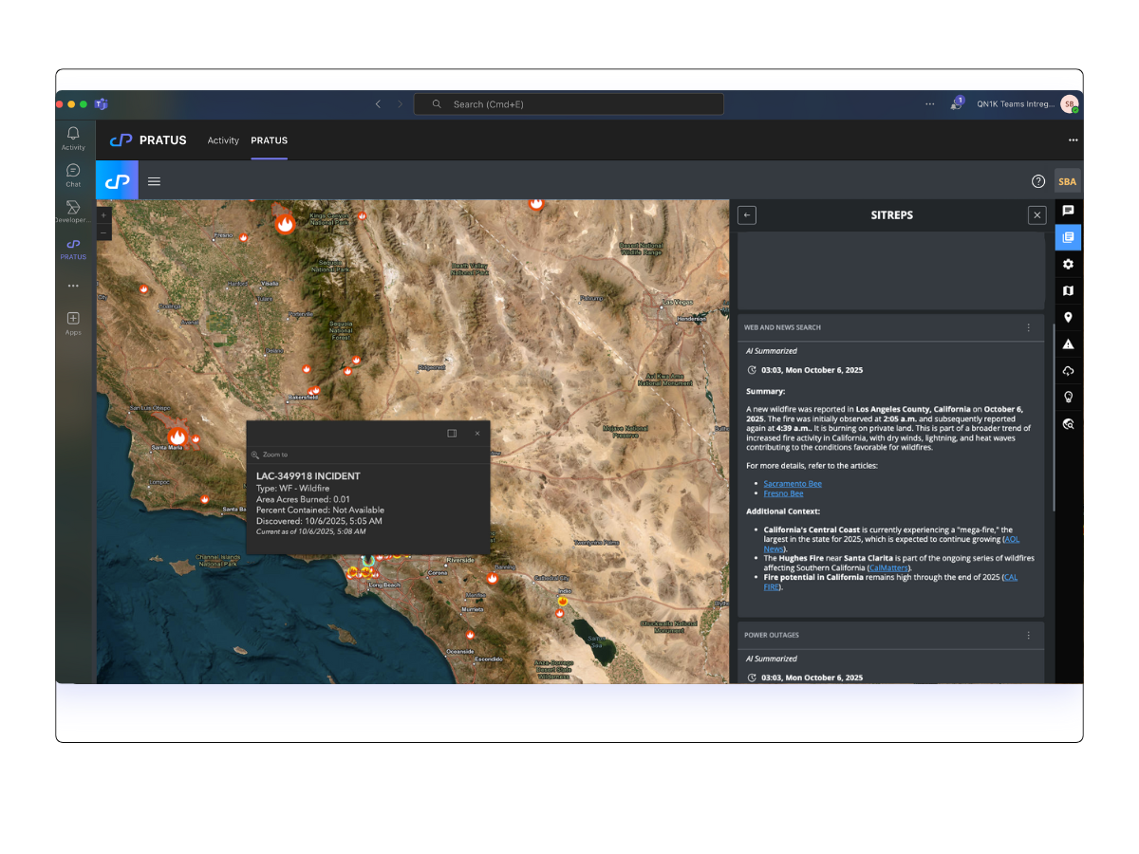Click the large wildfire marker near Santa Maria
This screenshot has width=1139, height=854.
tap(177, 436)
